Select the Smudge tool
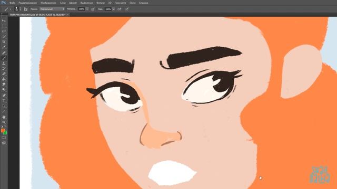Screen dimensions: 337x189 4,85
